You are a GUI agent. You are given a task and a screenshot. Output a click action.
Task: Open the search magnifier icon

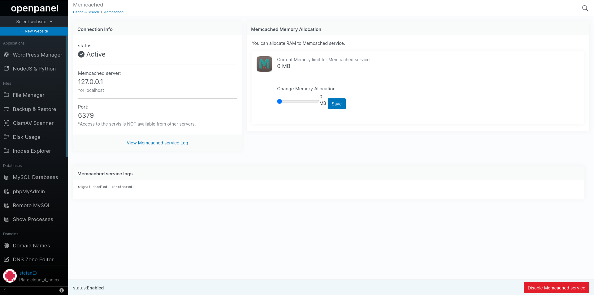(x=585, y=8)
